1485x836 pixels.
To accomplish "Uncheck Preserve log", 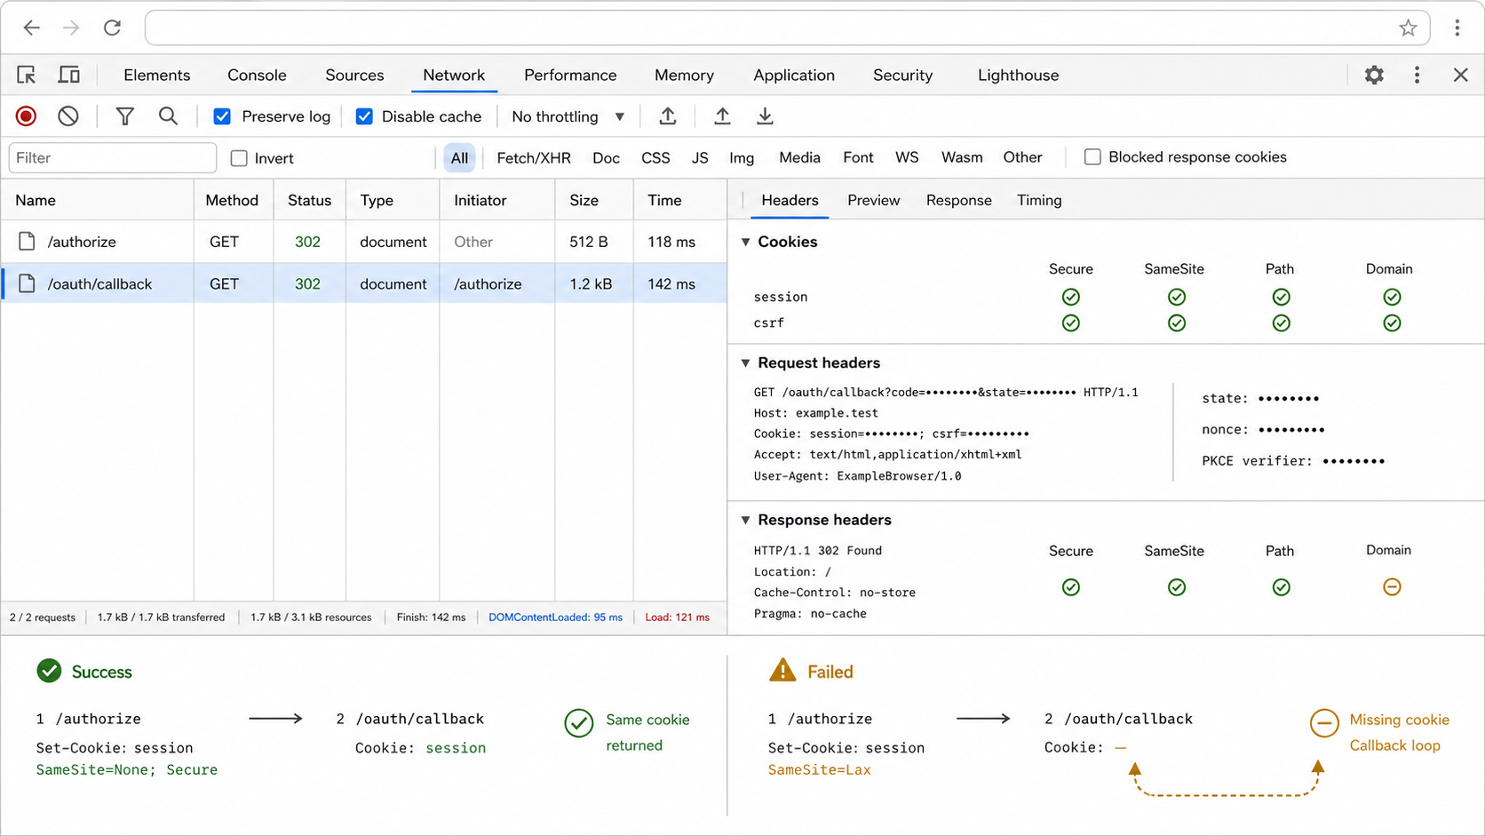I will 222,116.
